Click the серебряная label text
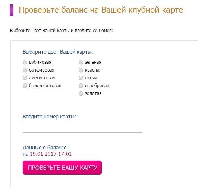This screenshot has height=187, width=198. (x=97, y=86)
